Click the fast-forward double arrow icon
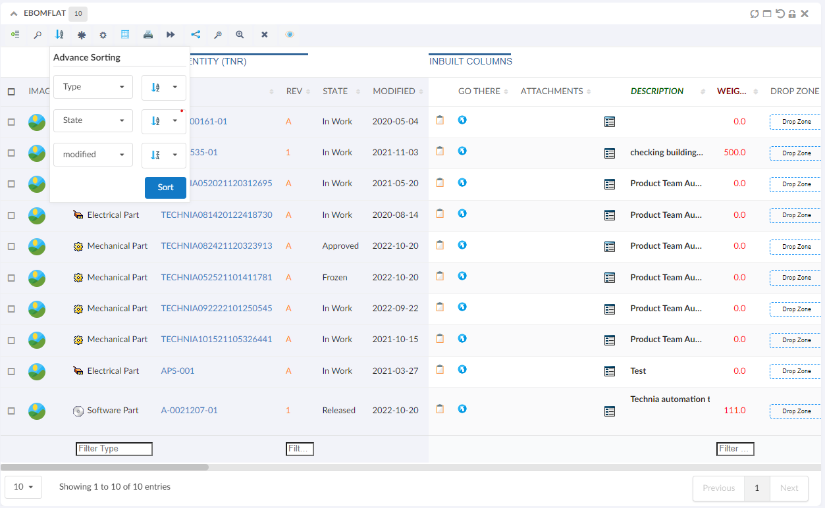825x508 pixels. pyautogui.click(x=171, y=34)
